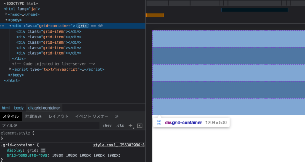The height and width of the screenshot is (162, 305).
Task: Select div.grid-container in the breadcrumb bar
Action: click(44, 108)
